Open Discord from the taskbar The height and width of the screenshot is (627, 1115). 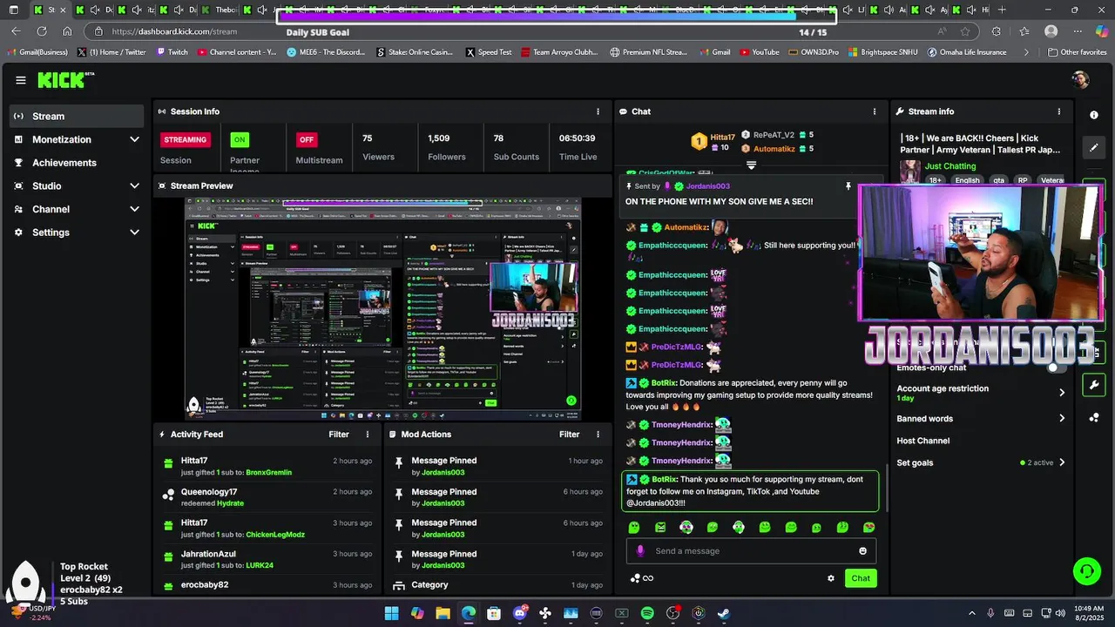pyautogui.click(x=520, y=613)
